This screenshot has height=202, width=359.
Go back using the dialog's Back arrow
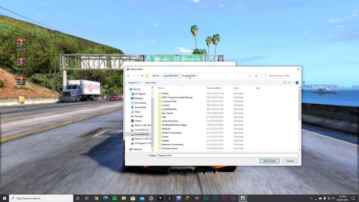point(128,76)
